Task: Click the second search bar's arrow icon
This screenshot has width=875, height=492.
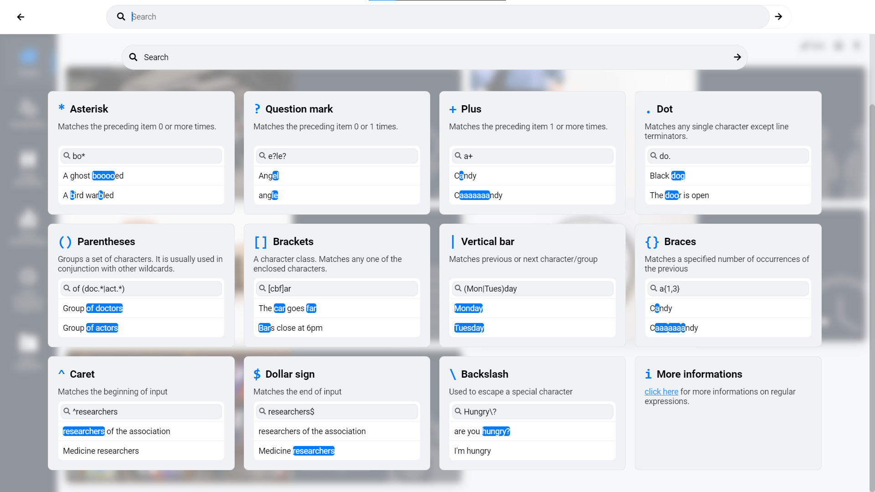Action: [x=737, y=57]
